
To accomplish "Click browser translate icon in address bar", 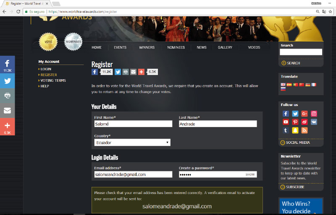I will (x=324, y=12).
